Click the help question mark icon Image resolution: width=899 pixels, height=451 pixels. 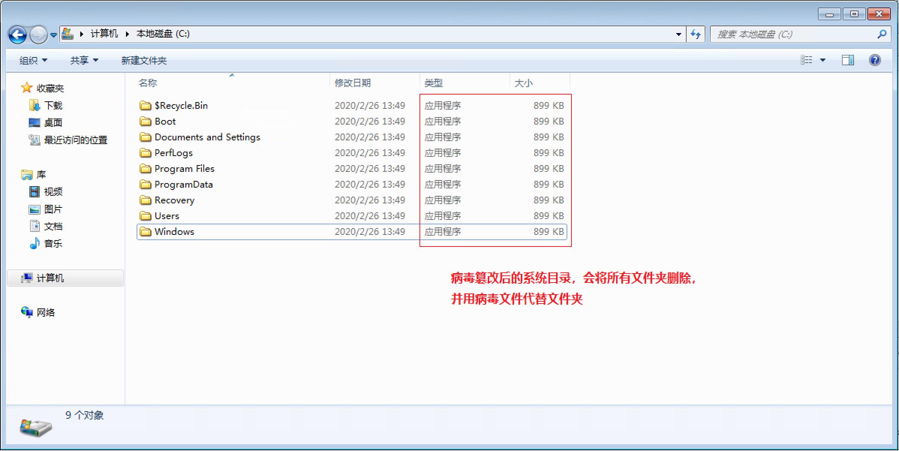(x=875, y=60)
